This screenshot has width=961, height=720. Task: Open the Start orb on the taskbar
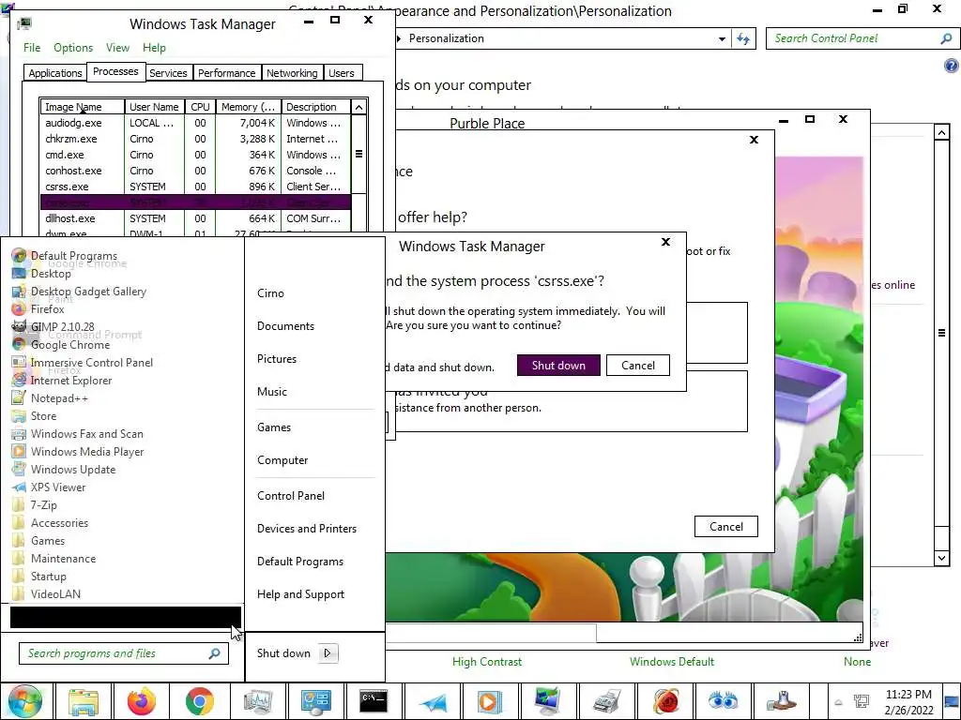24,701
